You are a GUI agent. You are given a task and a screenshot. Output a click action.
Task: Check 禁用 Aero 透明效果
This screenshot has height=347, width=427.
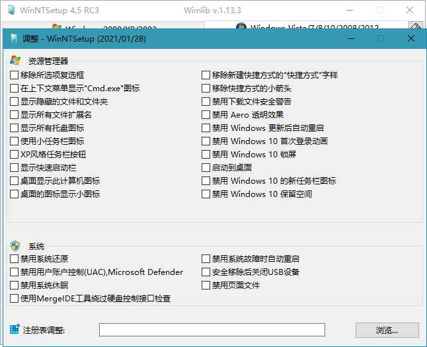pyautogui.click(x=206, y=114)
